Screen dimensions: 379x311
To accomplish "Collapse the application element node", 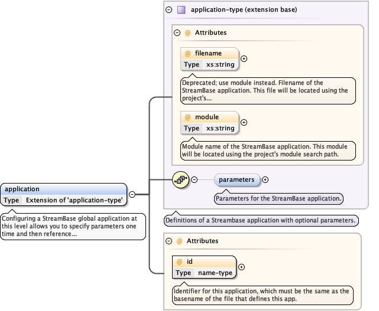I will click(132, 194).
